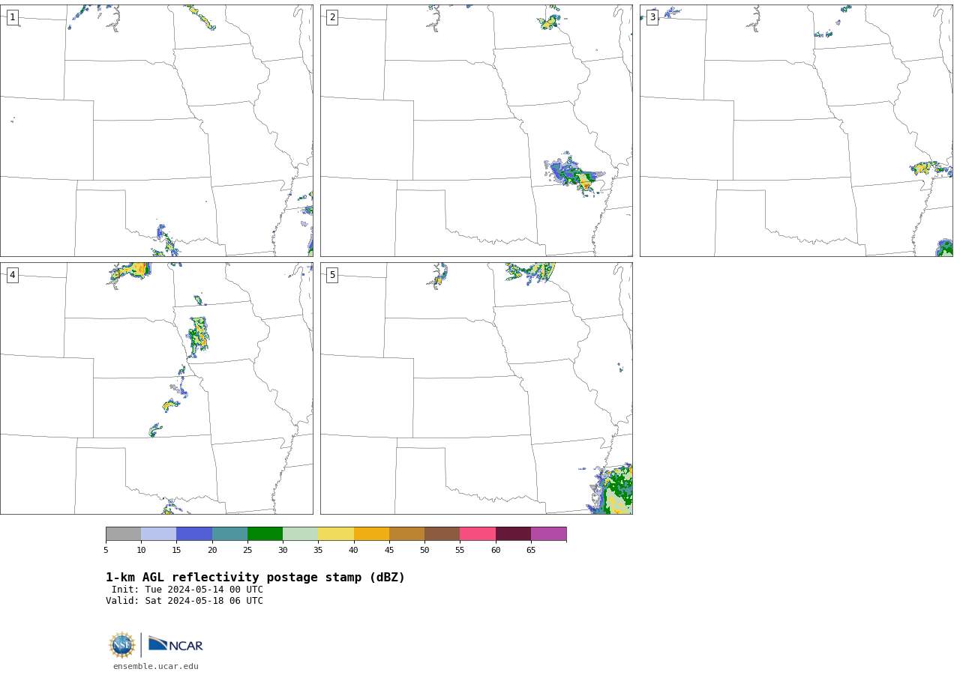
Task: Click the number label on panel 5
Action: pyautogui.click(x=332, y=275)
